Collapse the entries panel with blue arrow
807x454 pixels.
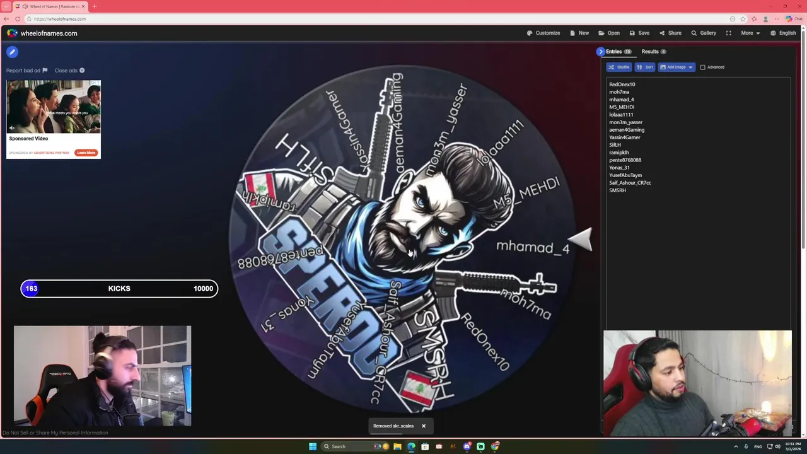pos(600,52)
